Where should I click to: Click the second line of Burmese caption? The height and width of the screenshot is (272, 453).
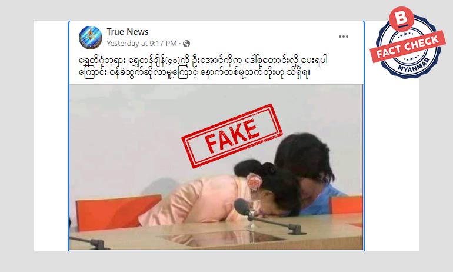coord(195,72)
